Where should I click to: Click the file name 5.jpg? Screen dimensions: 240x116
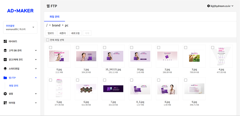click(x=59, y=102)
